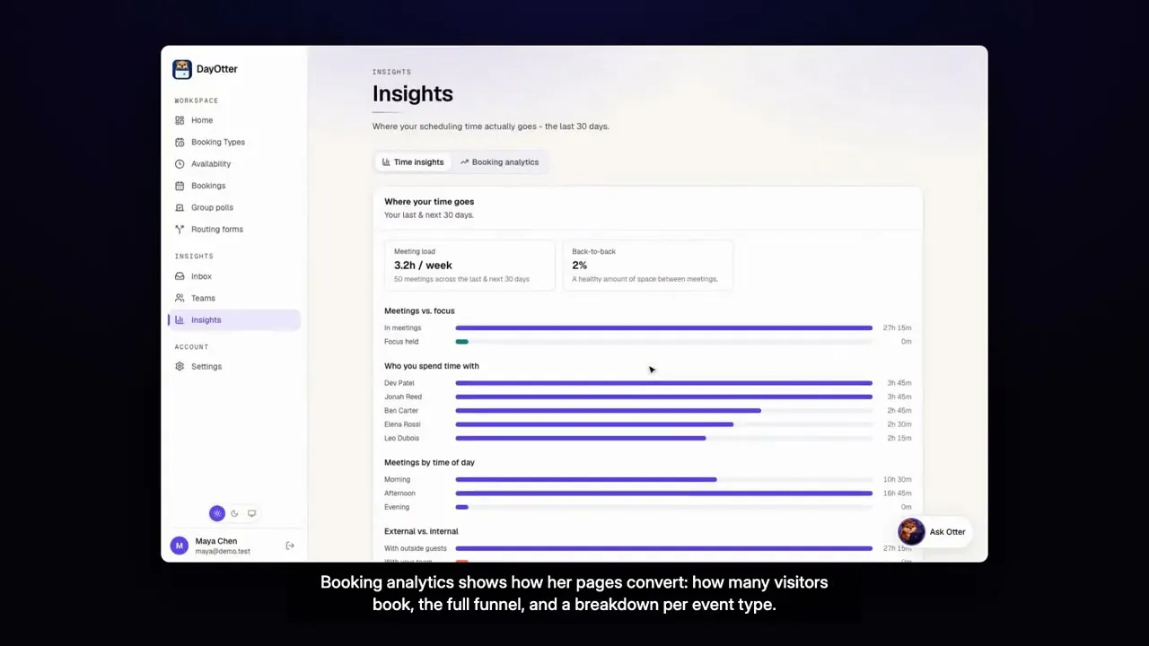Open Group polls from the sidebar icon
The image size is (1149, 646).
(180, 207)
